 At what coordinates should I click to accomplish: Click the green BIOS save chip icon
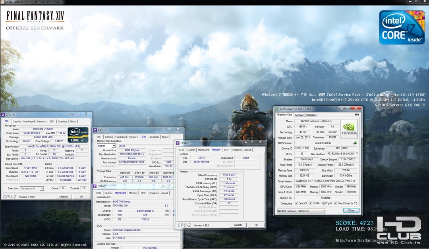click(x=355, y=143)
